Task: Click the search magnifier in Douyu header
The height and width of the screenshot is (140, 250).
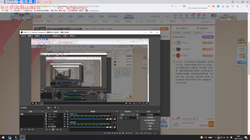Action: point(167,16)
